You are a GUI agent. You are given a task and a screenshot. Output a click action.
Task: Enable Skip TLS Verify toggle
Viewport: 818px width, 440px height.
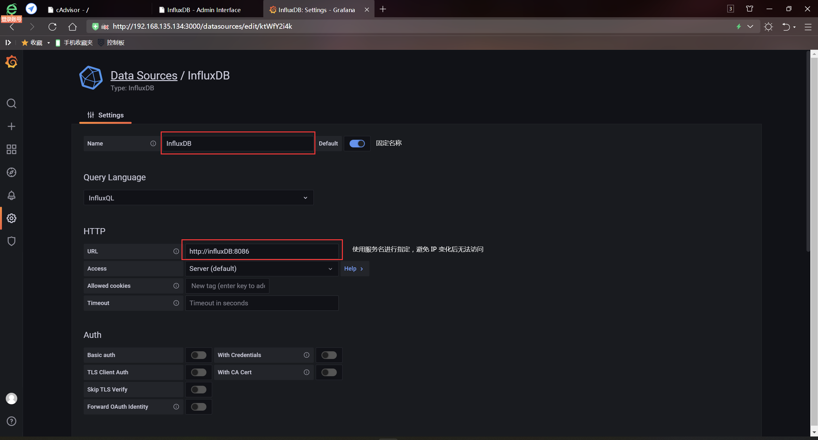pyautogui.click(x=198, y=390)
